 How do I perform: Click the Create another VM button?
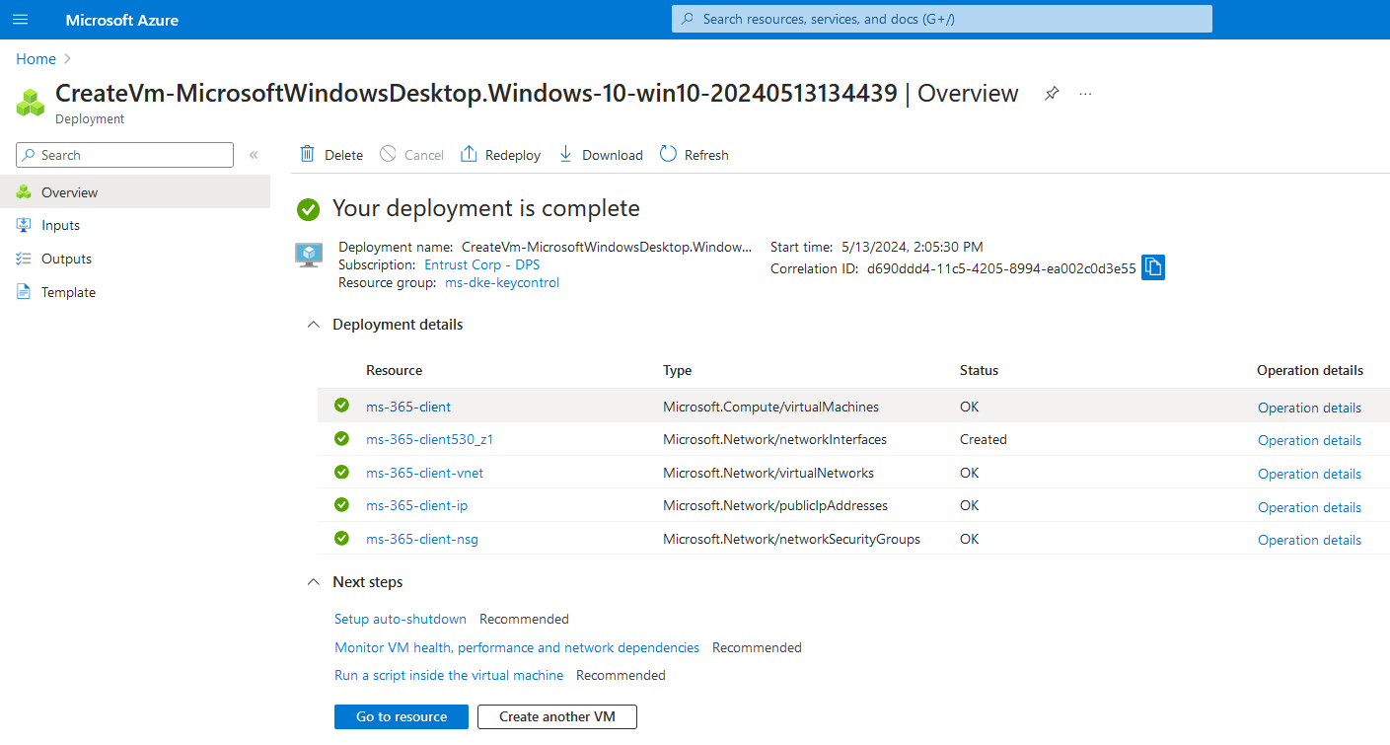[557, 716]
